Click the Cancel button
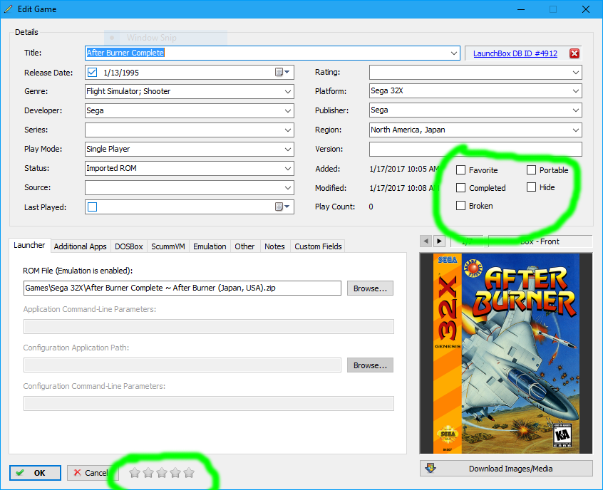The height and width of the screenshot is (490, 603). click(92, 473)
